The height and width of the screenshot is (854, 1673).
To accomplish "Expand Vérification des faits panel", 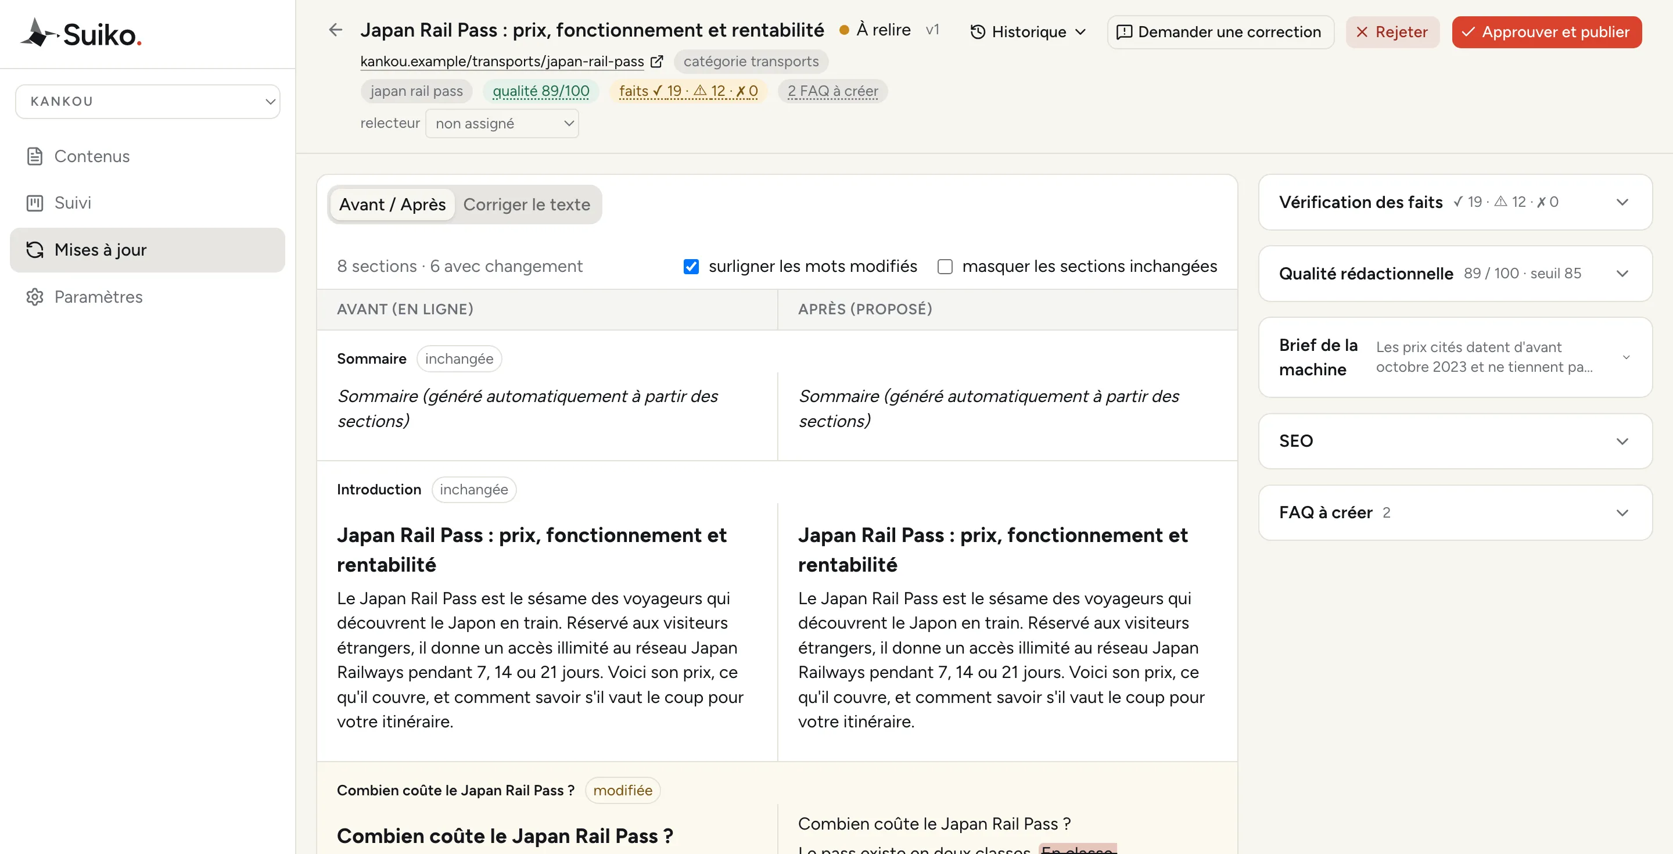I will 1455,202.
